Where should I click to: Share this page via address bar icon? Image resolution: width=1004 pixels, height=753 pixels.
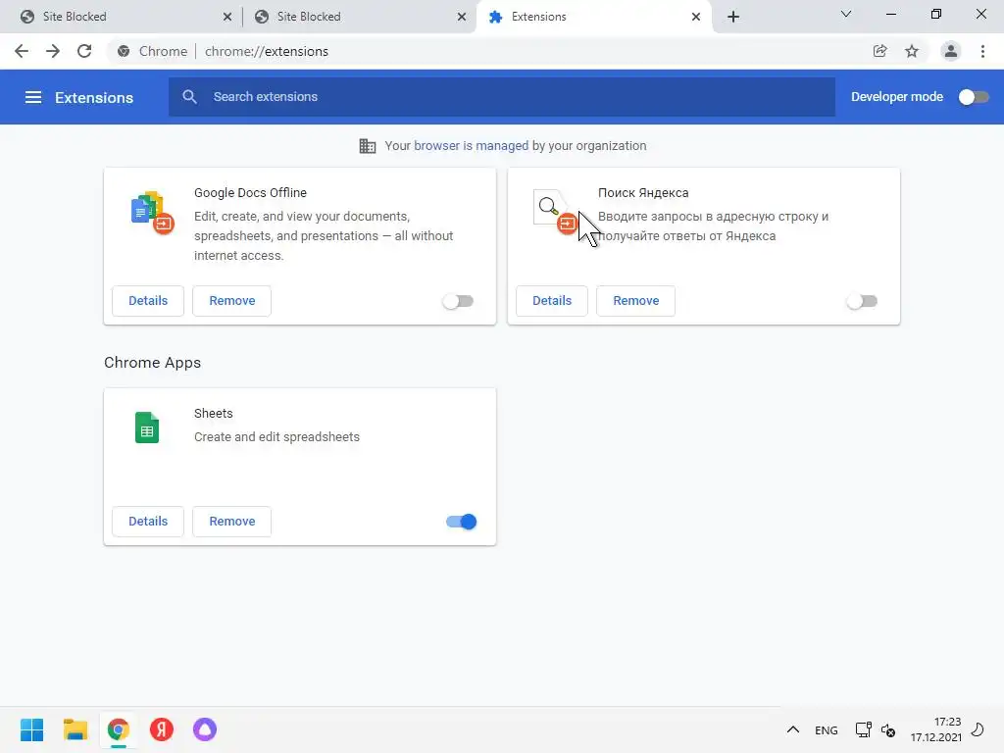(880, 51)
